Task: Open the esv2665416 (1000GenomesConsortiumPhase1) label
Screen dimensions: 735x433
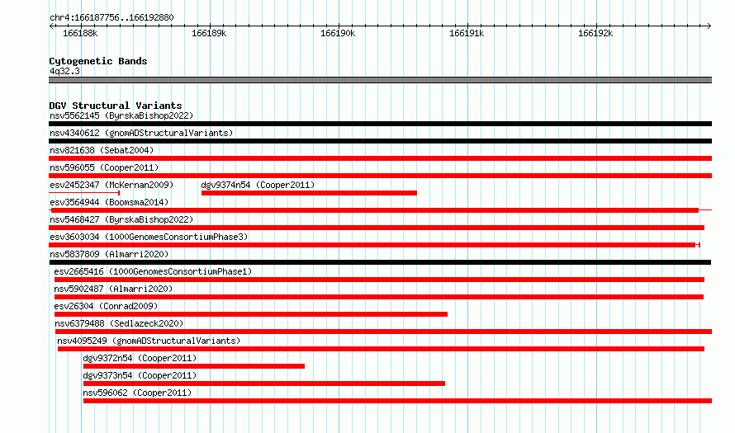Action: click(x=153, y=271)
